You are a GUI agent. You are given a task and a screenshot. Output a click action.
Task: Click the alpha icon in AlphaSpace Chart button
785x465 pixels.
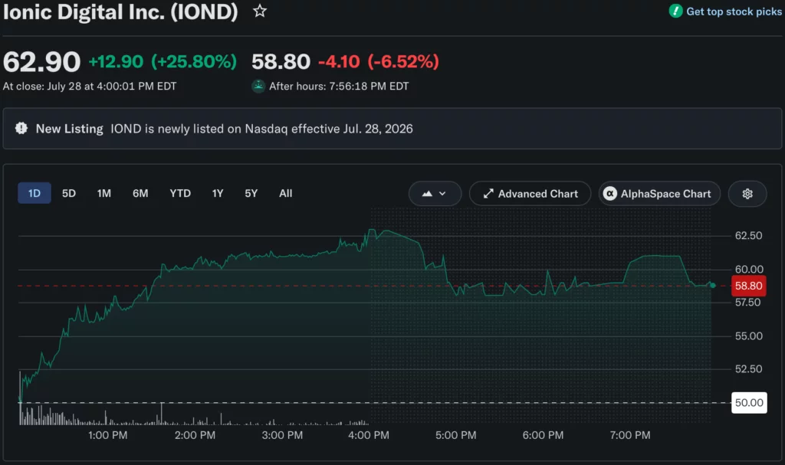point(609,193)
